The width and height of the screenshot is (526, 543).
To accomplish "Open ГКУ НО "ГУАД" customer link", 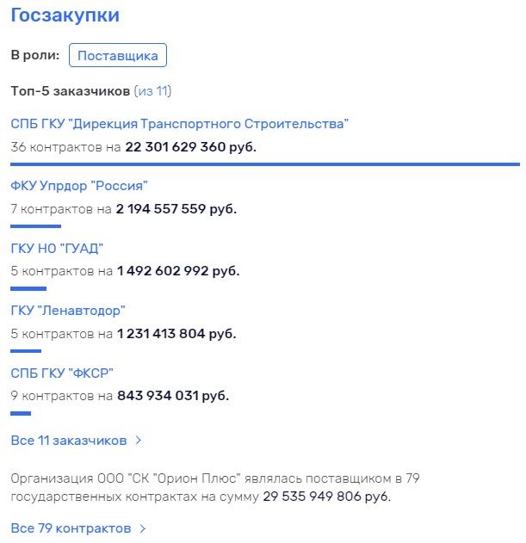I will tap(57, 249).
